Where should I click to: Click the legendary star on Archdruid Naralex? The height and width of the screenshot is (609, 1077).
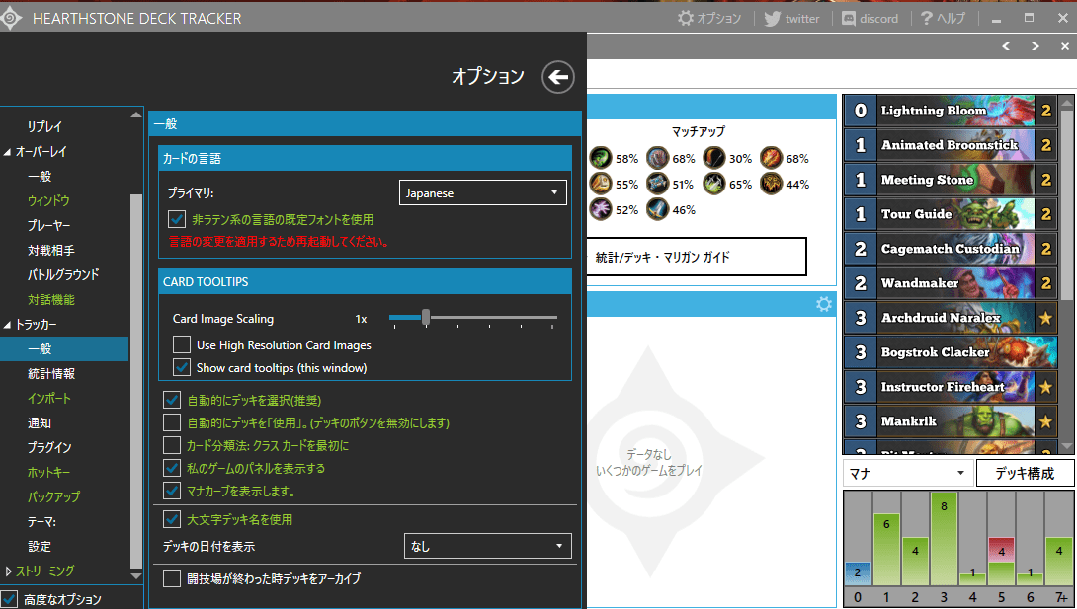(1045, 318)
